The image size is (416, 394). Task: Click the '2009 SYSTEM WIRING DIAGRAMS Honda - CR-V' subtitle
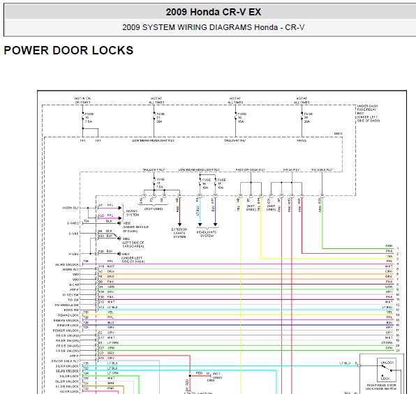pos(214,27)
